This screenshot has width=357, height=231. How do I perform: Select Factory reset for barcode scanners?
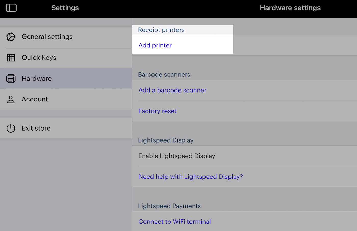(157, 111)
